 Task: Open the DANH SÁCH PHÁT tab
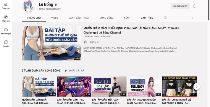[x=79, y=18]
